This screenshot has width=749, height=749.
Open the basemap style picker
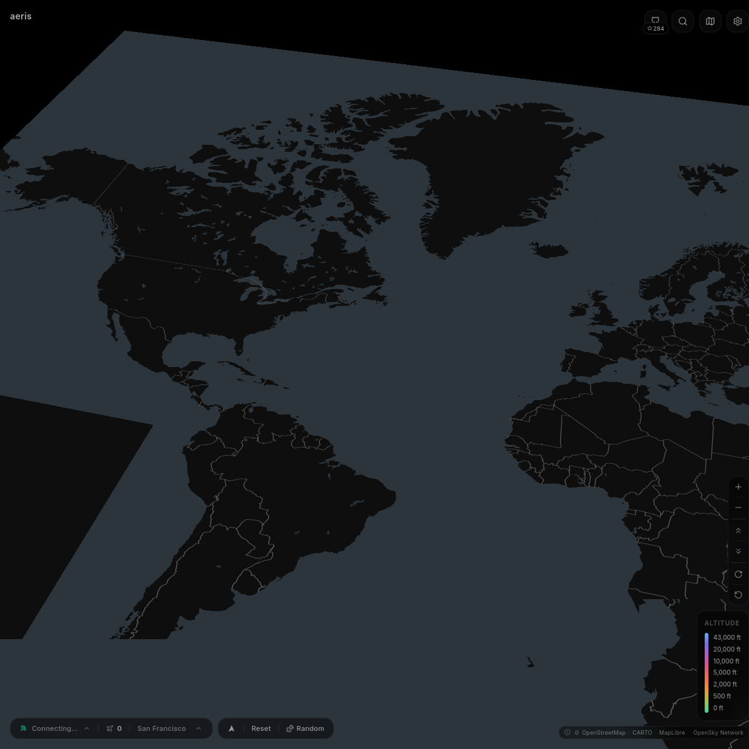tap(710, 21)
